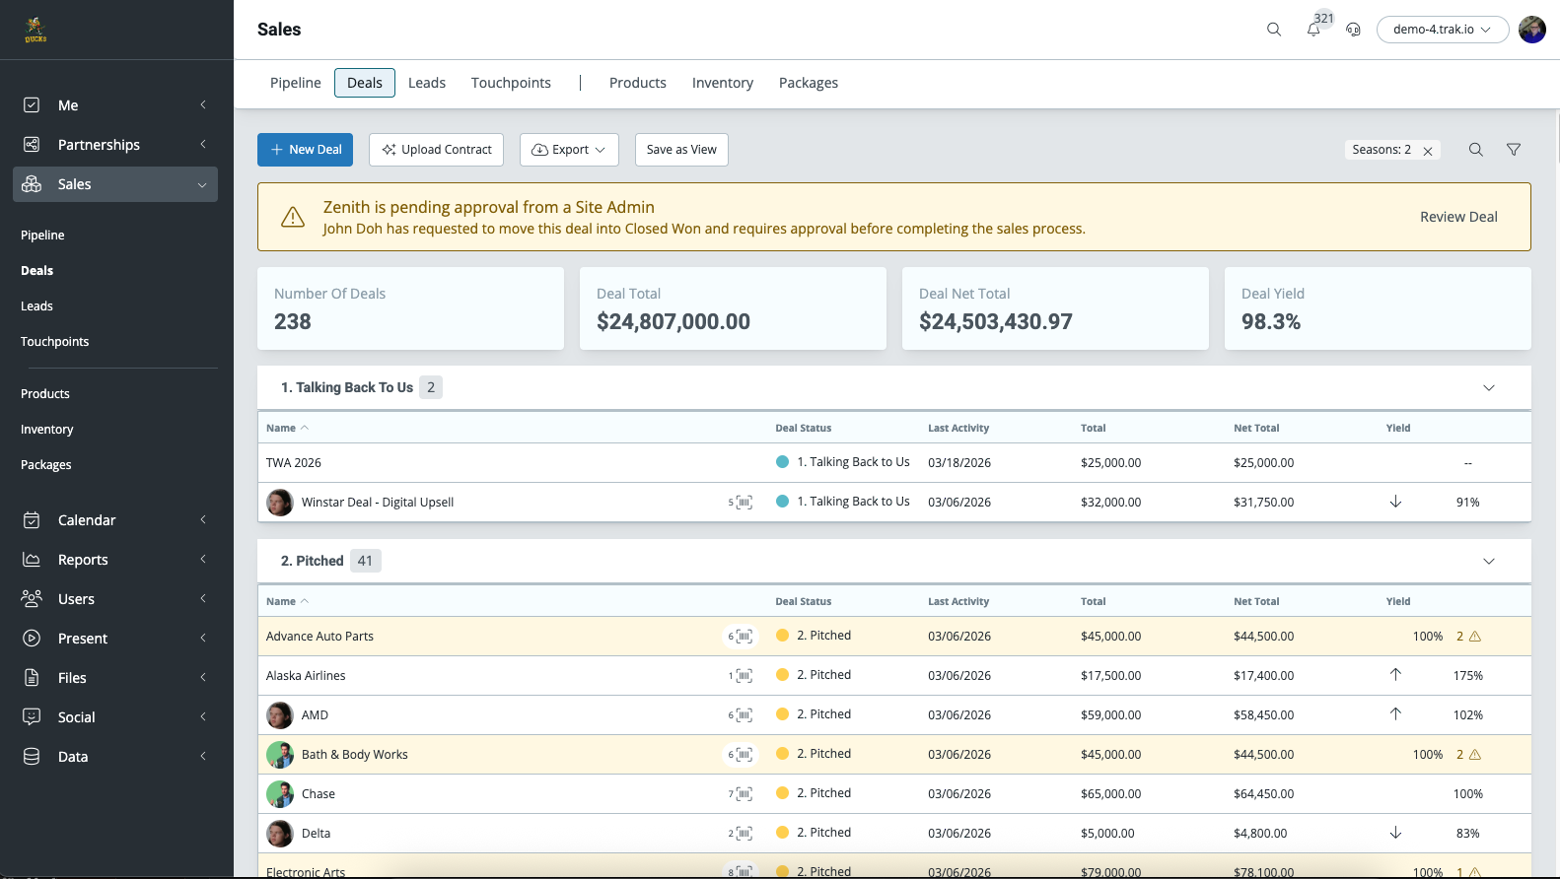This screenshot has width=1560, height=879.
Task: Click the search icon in top header
Action: click(x=1274, y=30)
